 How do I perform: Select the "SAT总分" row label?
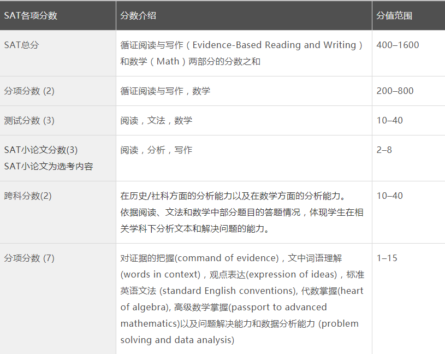tap(21, 45)
